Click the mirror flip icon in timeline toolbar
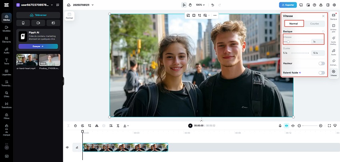 [x=97, y=126]
